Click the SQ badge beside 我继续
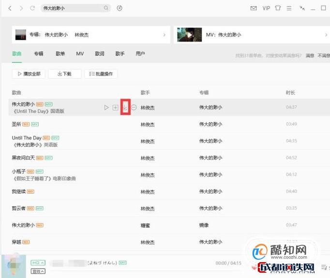The image size is (330, 278). tap(30, 192)
